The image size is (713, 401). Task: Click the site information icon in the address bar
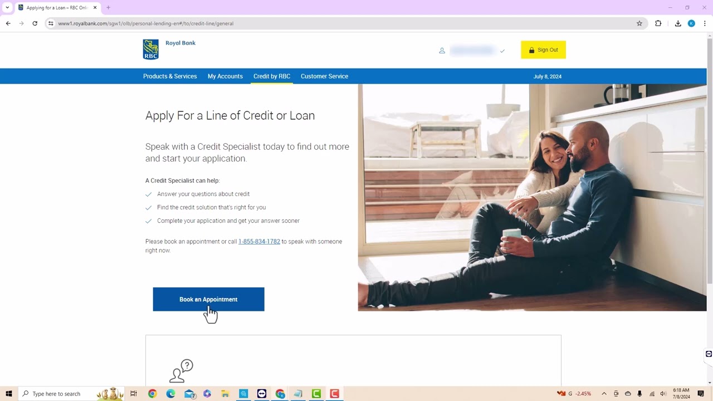[51, 23]
